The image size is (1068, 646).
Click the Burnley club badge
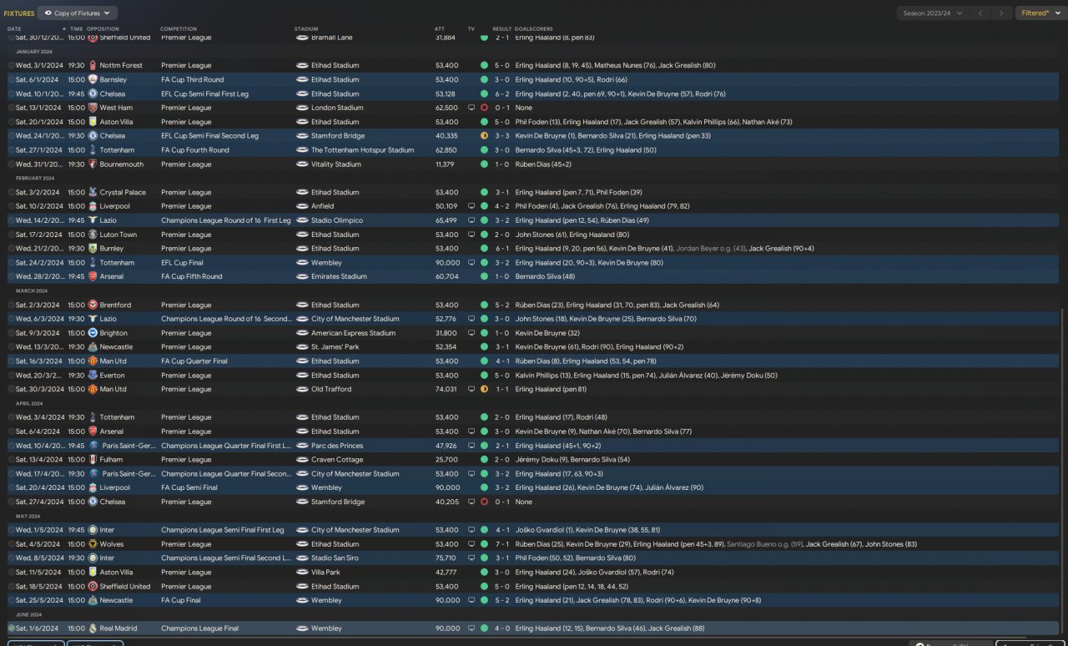tap(93, 249)
